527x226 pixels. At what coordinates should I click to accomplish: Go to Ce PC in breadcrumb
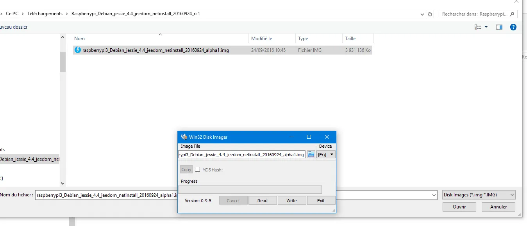click(x=12, y=14)
